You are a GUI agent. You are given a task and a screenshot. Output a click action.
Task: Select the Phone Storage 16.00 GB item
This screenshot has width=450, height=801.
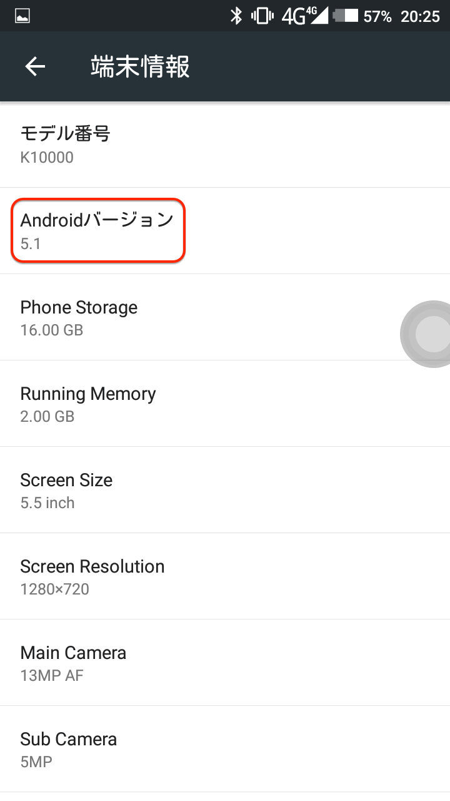[x=187, y=317]
